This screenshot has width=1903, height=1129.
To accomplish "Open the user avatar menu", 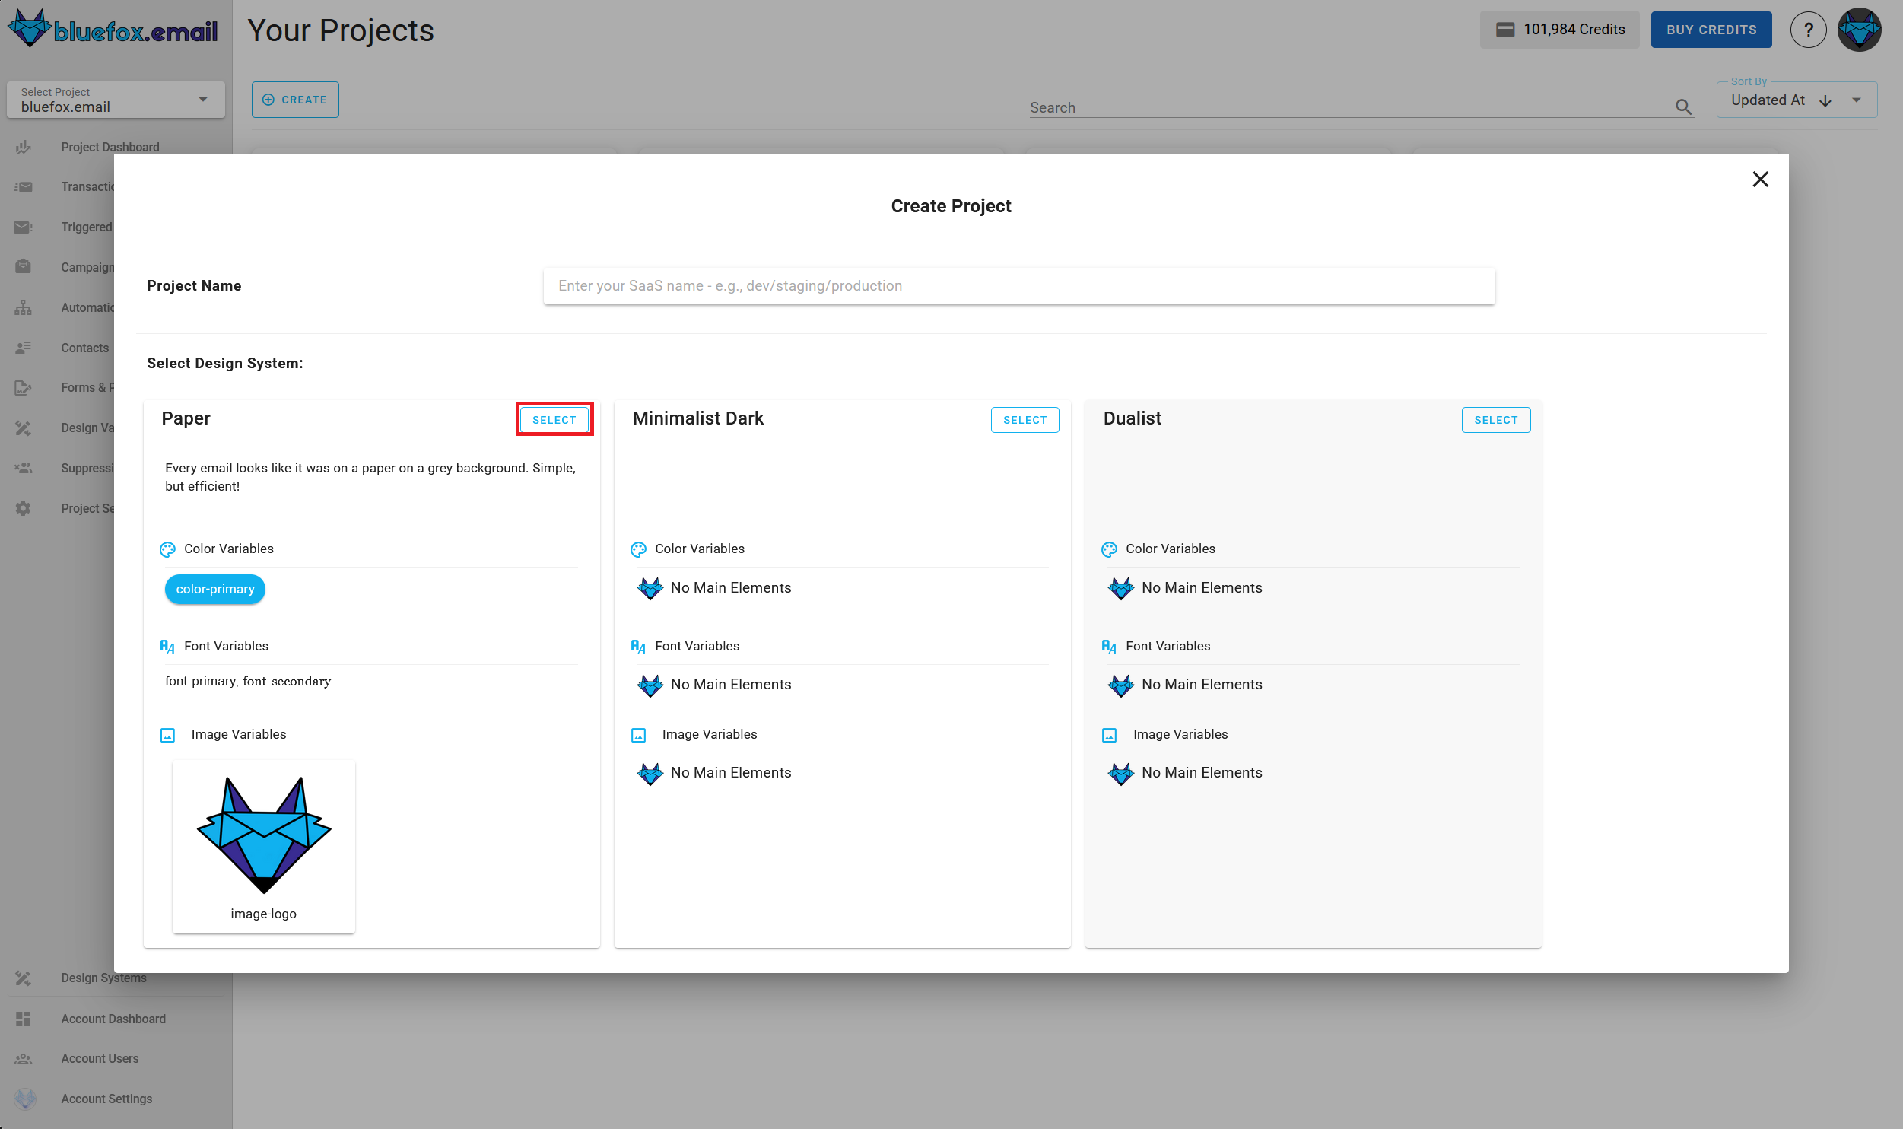I will pyautogui.click(x=1859, y=30).
